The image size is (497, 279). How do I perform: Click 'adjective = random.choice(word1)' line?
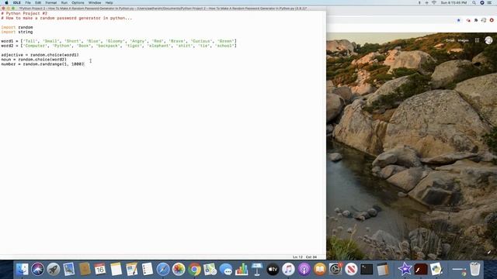pos(40,55)
